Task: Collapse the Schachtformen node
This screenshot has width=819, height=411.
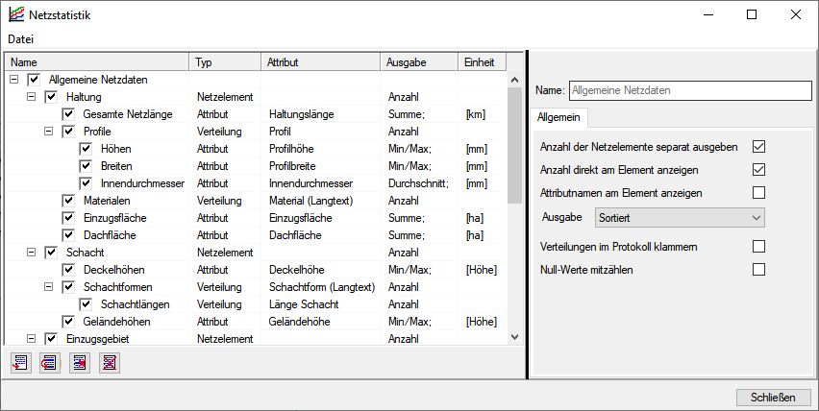Action: coord(49,287)
